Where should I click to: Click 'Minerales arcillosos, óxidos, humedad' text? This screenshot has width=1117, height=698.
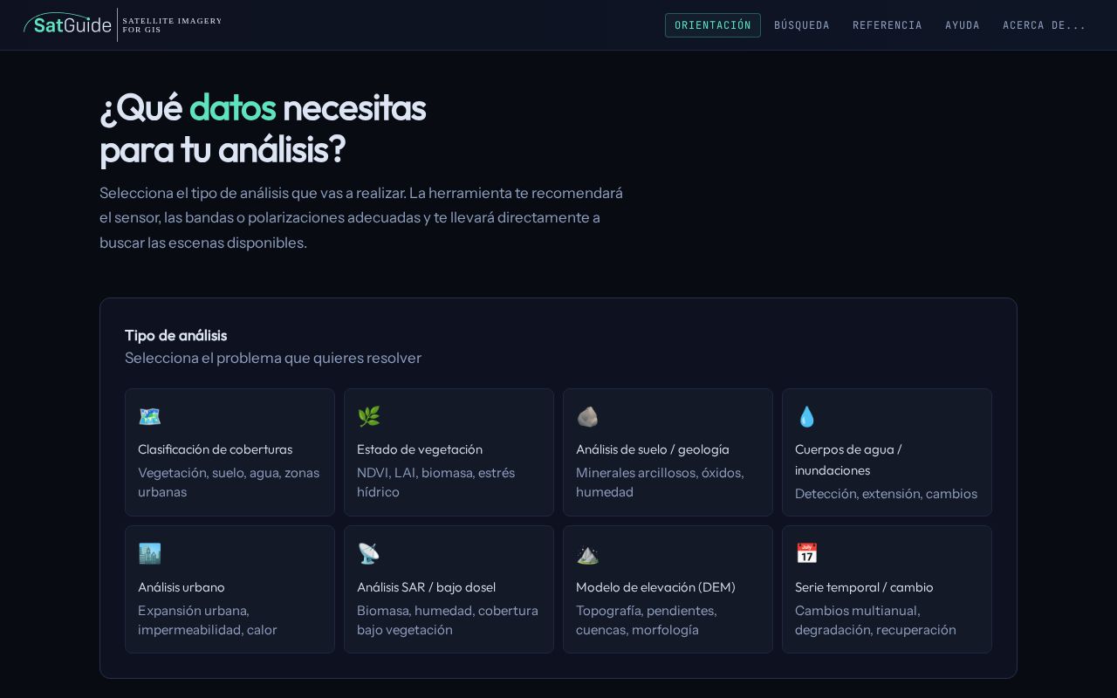click(x=660, y=482)
